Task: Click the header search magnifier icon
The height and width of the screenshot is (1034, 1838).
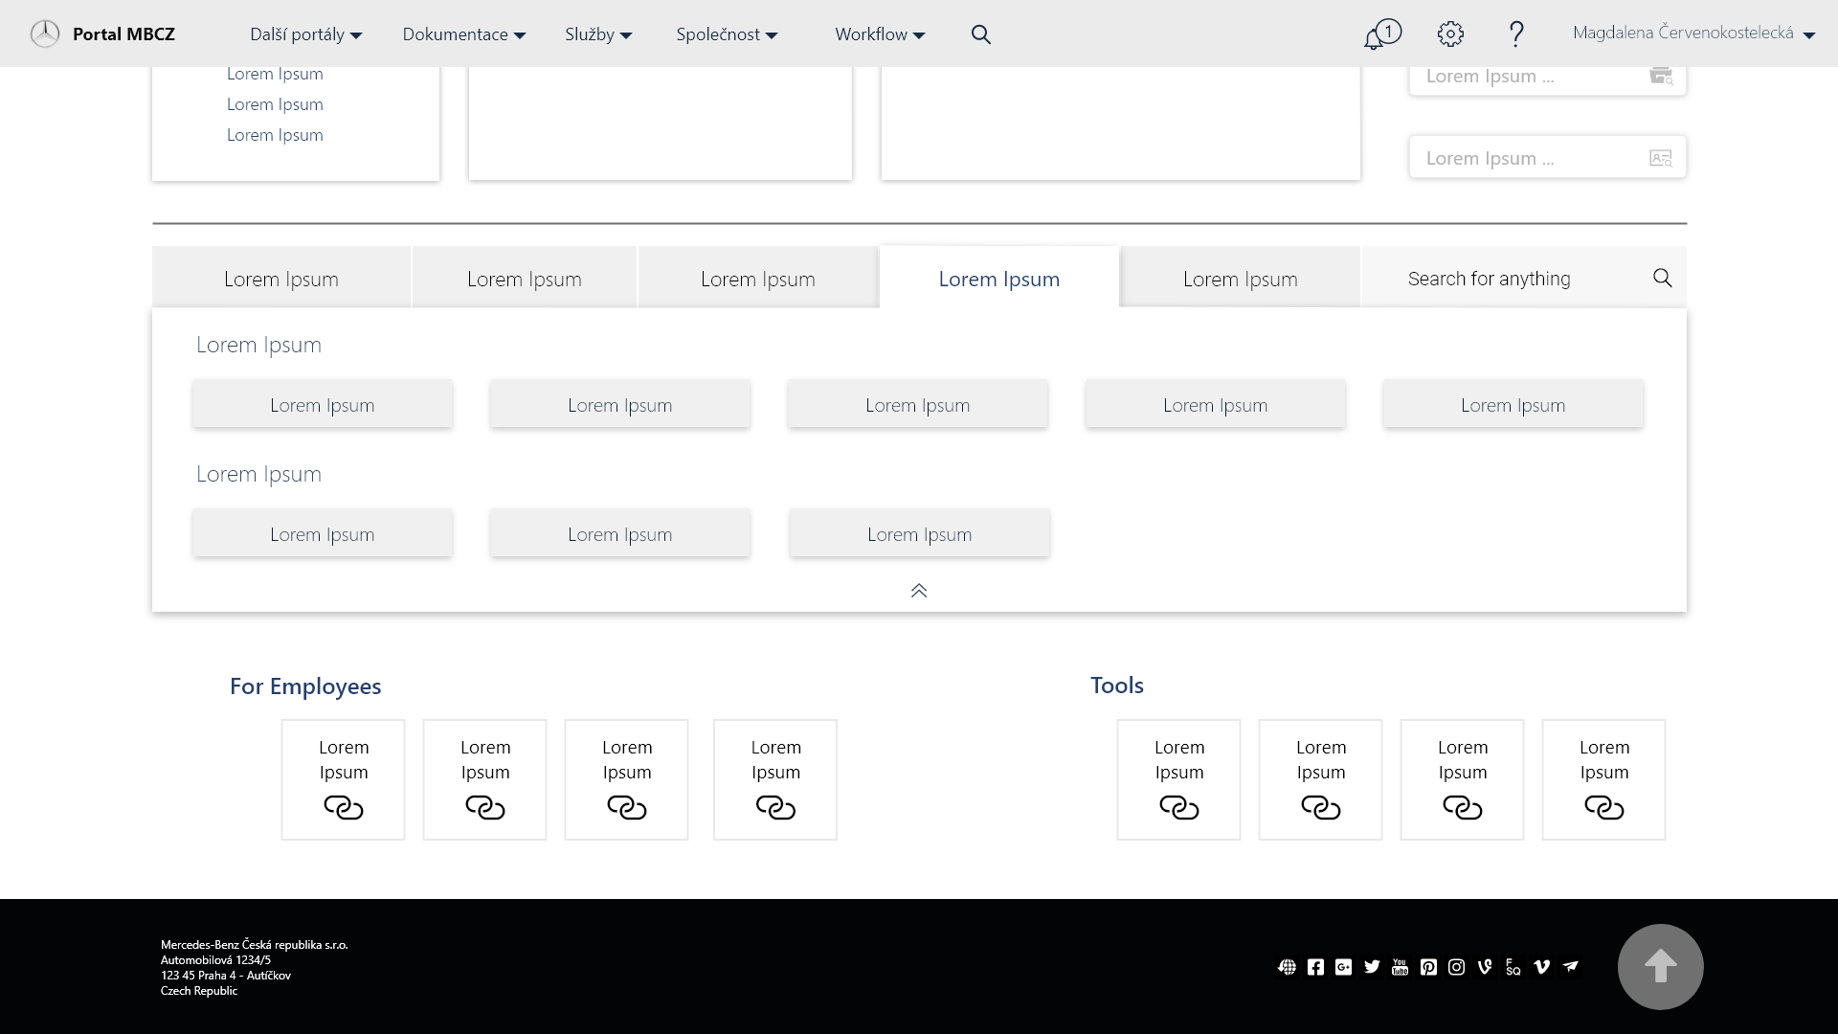Action: pyautogui.click(x=980, y=34)
